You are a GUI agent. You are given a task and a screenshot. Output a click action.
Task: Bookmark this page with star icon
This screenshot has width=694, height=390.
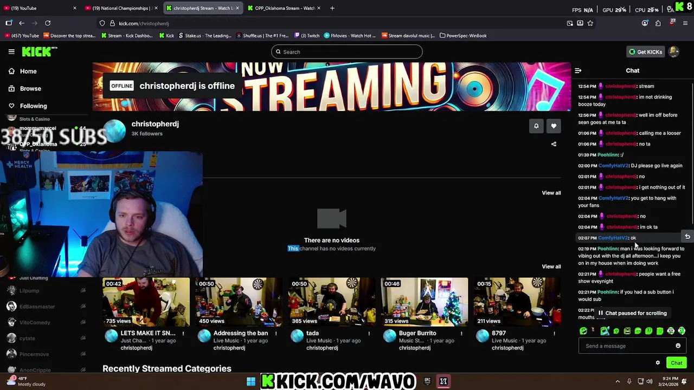590,23
